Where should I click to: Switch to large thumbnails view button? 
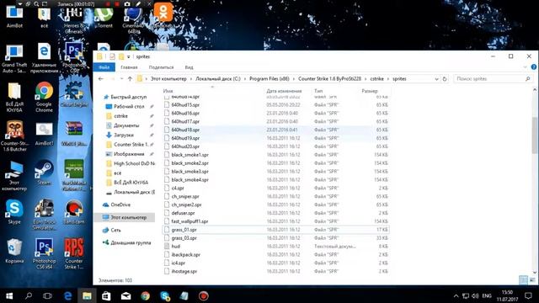(x=532, y=280)
